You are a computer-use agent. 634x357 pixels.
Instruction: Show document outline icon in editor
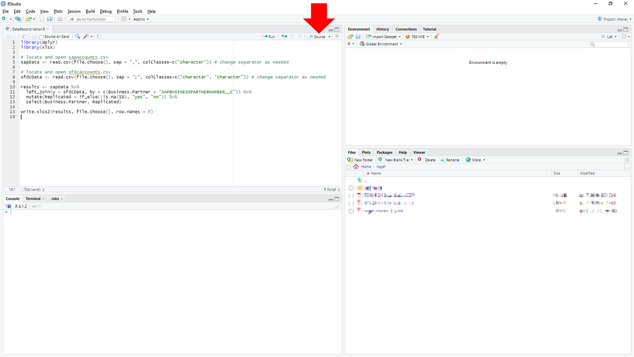coord(336,37)
